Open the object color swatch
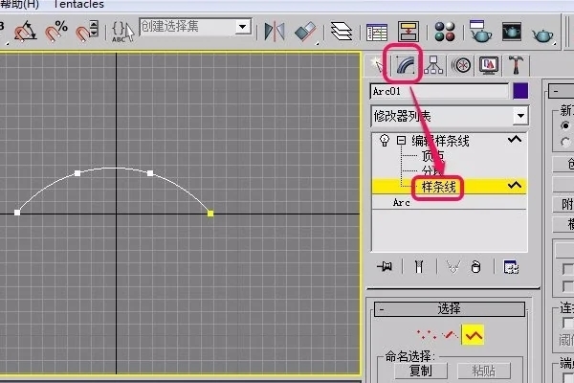Image resolution: width=574 pixels, height=383 pixels. tap(520, 91)
